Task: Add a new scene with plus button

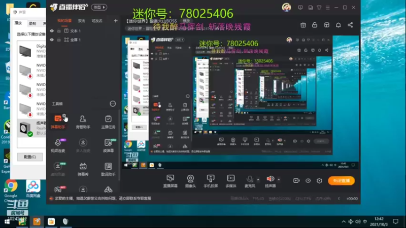Action: click(116, 21)
